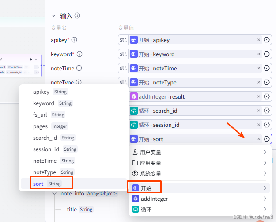Clear the addInteger - result value
Screen dimensions: 276x222
coord(259,96)
